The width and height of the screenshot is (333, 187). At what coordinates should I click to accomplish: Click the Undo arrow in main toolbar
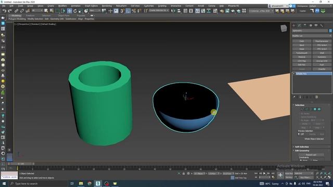(4, 11)
